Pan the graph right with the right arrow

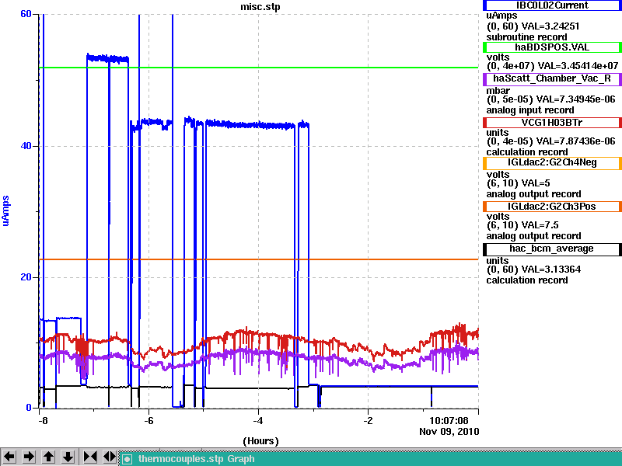29,457
